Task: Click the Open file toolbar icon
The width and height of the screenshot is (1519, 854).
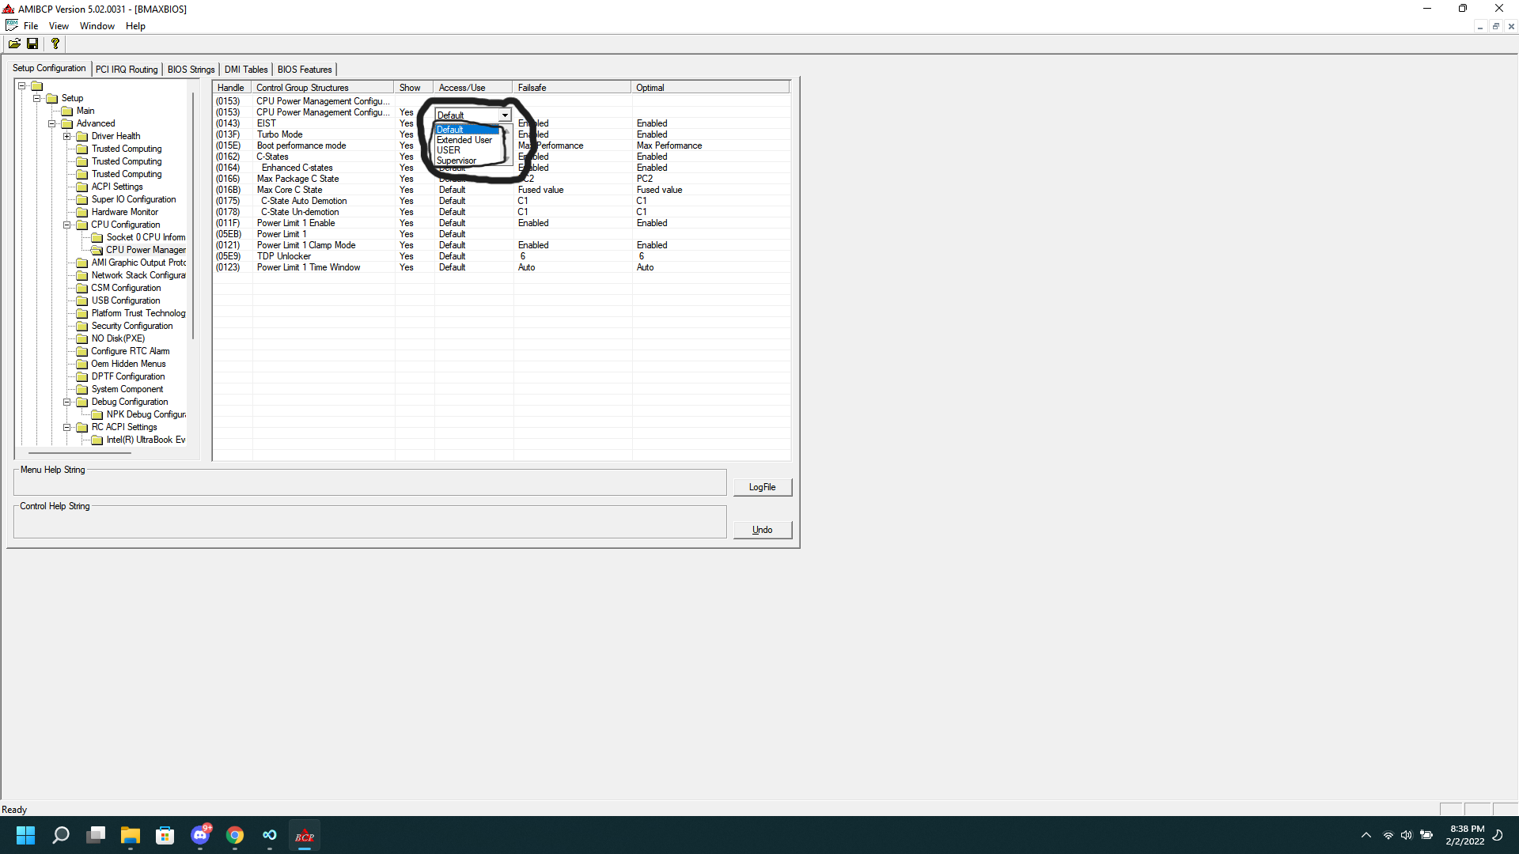Action: point(14,43)
